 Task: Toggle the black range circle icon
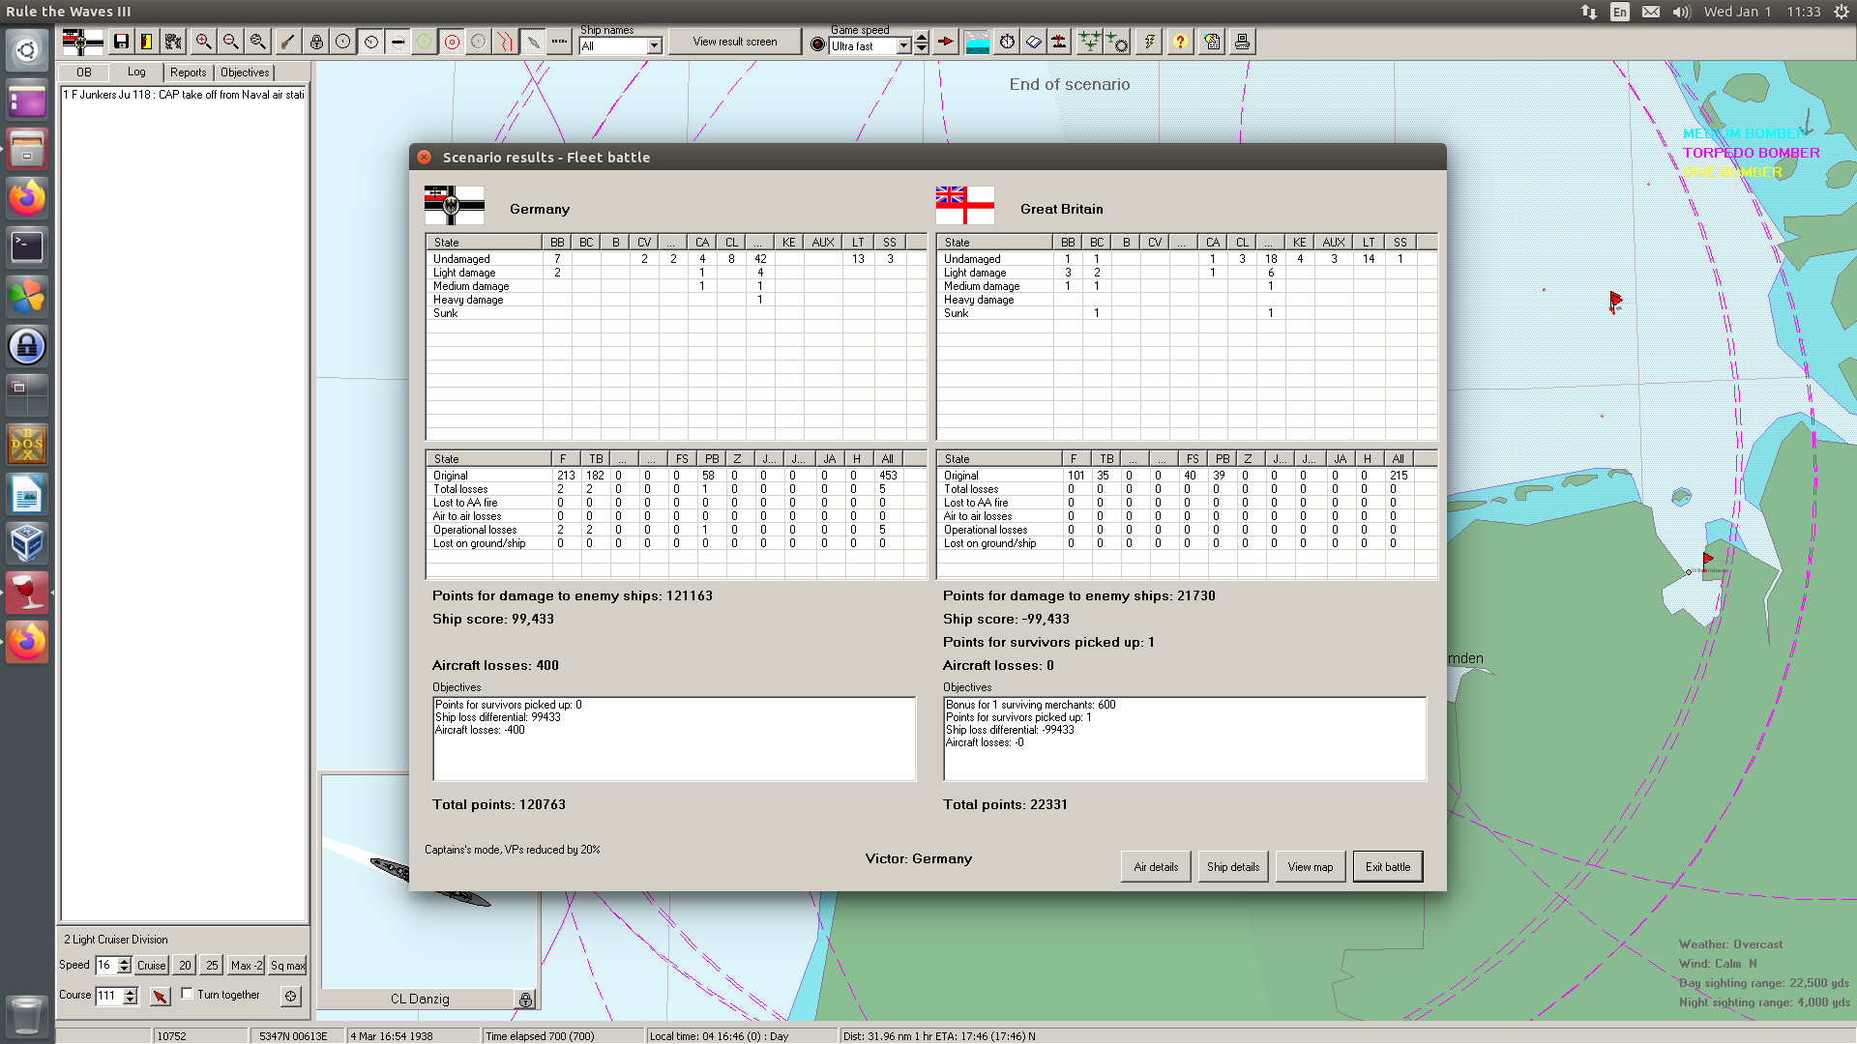343,42
